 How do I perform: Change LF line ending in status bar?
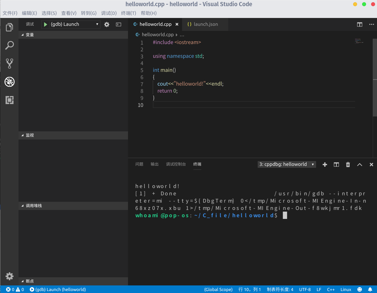tap(319, 289)
